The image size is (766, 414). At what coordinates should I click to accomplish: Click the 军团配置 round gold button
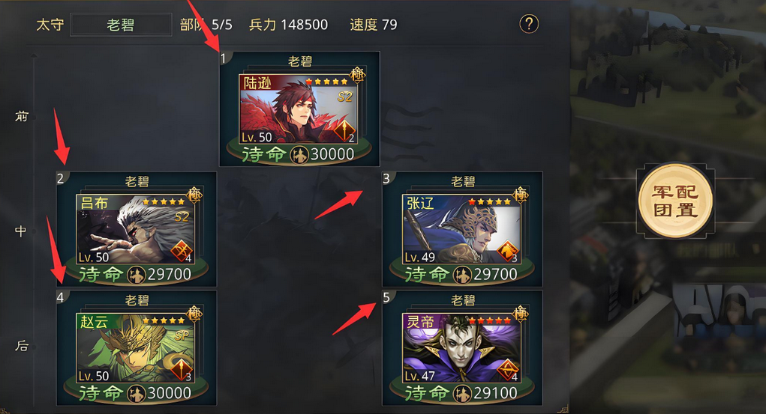[x=676, y=201]
